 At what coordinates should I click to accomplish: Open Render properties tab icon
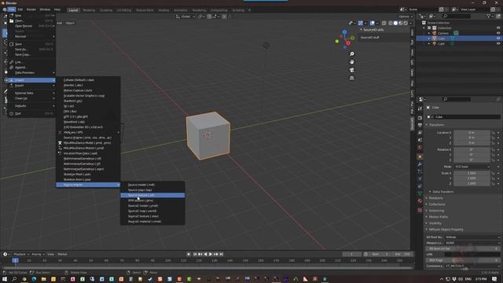420,118
